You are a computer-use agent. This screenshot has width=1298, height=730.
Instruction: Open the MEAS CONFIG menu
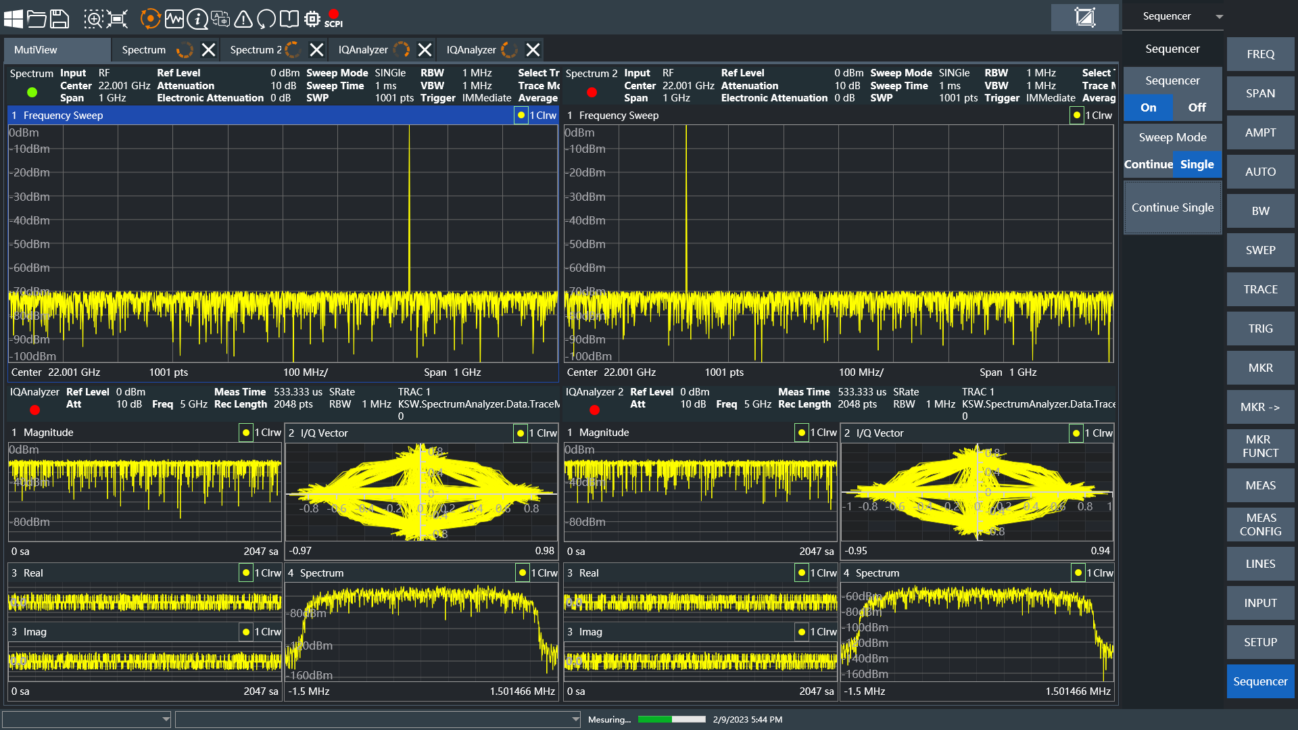[1260, 525]
